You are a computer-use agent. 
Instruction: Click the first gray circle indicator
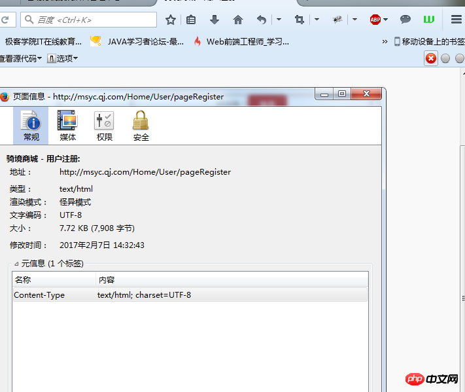tap(445, 58)
